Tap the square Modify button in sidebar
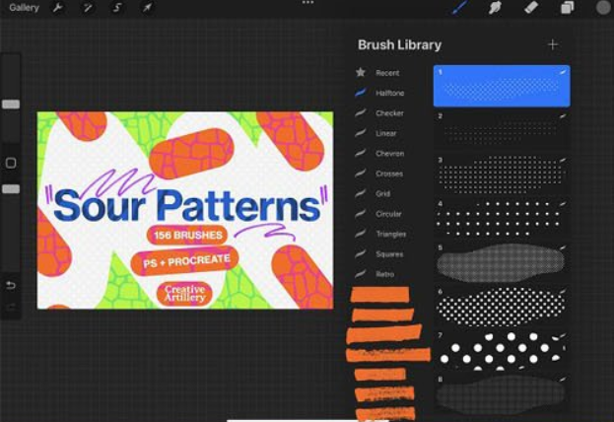 11,163
